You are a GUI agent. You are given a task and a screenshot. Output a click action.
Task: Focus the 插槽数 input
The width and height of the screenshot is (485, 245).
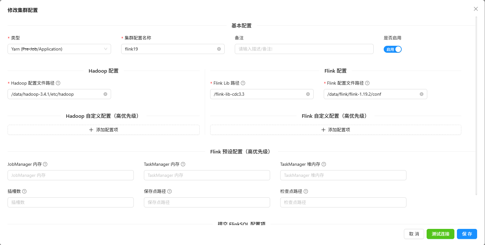[71, 202]
